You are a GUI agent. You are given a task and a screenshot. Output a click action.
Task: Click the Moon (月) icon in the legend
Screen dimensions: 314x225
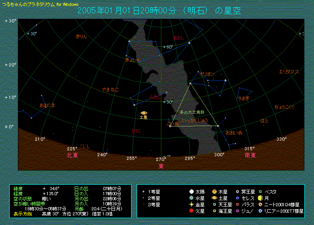(260, 198)
